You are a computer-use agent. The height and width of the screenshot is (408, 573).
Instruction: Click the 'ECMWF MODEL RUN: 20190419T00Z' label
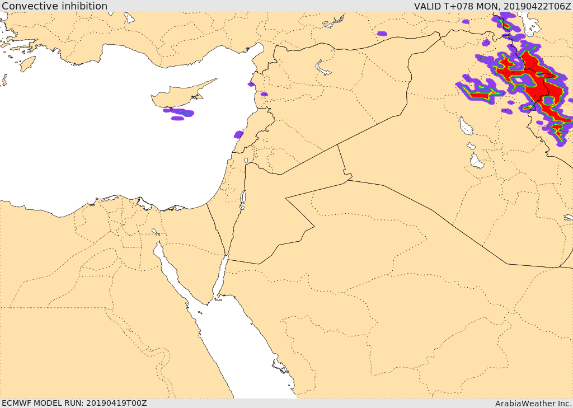coord(74,403)
